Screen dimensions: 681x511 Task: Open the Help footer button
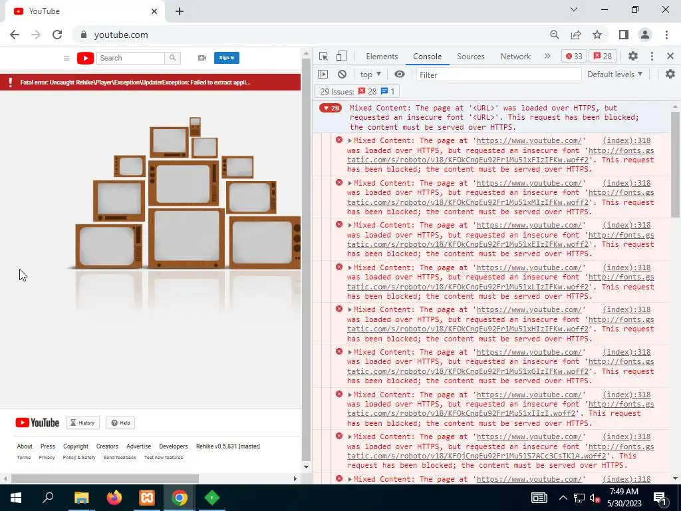click(x=120, y=423)
